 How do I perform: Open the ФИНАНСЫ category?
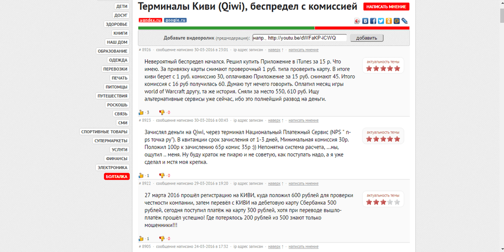pos(117,159)
